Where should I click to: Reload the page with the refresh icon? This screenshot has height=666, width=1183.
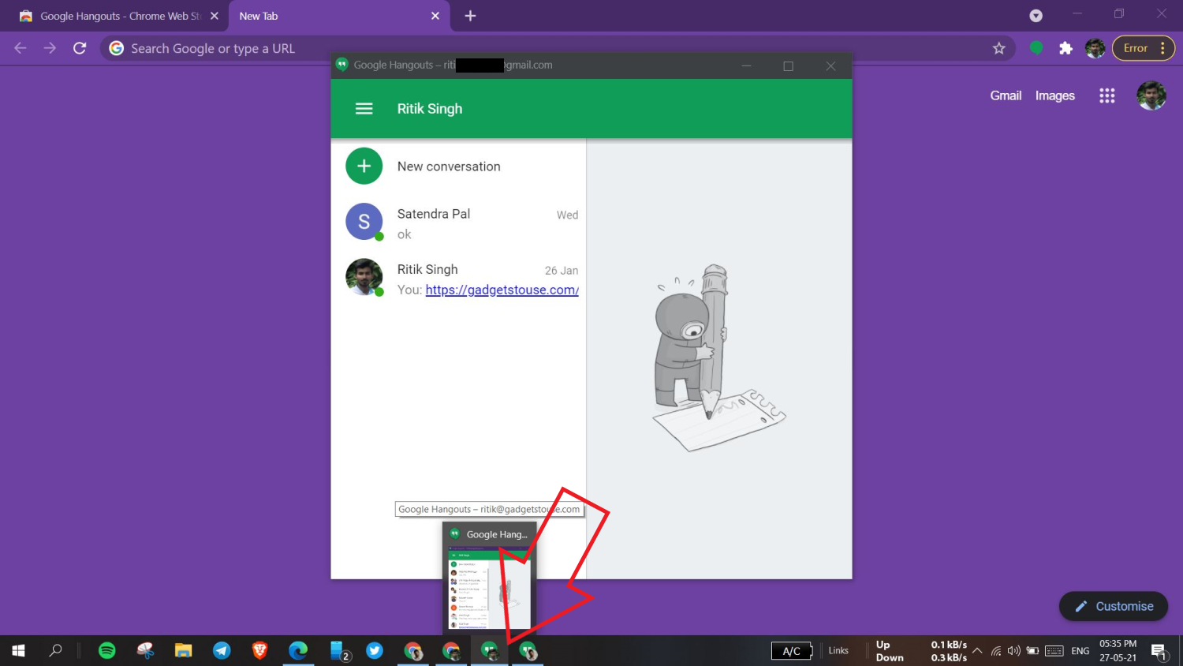point(80,48)
